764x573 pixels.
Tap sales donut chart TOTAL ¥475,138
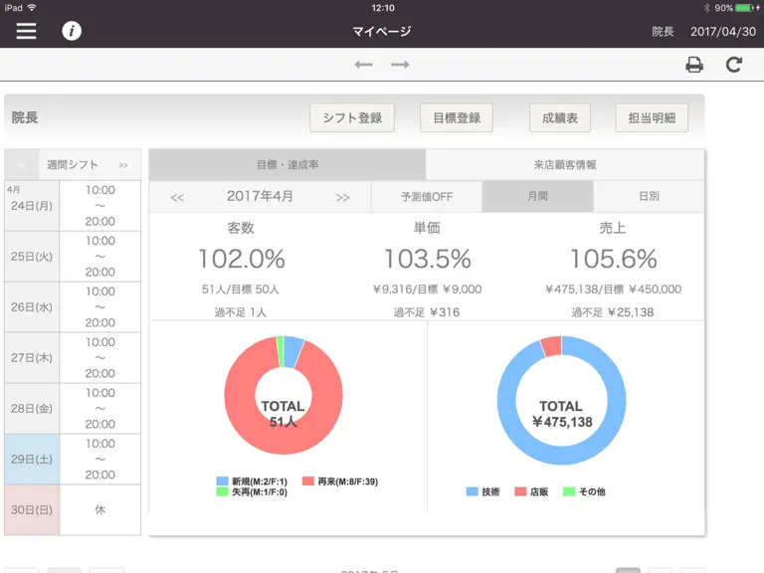(x=561, y=400)
